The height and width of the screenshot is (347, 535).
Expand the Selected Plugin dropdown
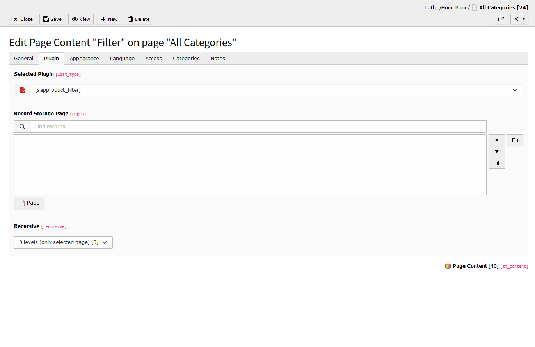(x=276, y=90)
